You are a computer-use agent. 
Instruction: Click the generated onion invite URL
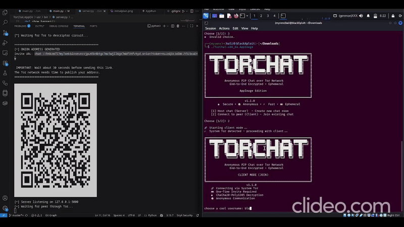click(116, 54)
